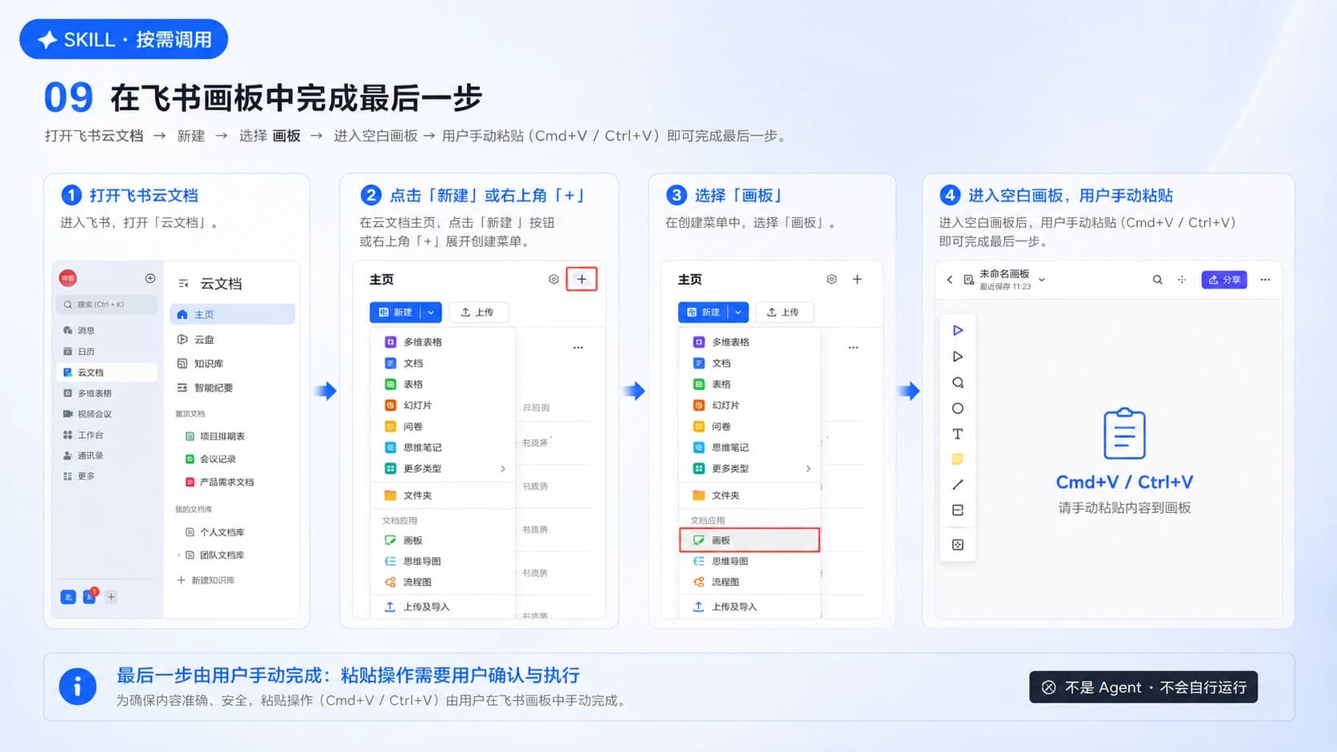The image size is (1337, 752).
Task: Click the plus icon in step 3 主页 header
Action: (x=857, y=279)
